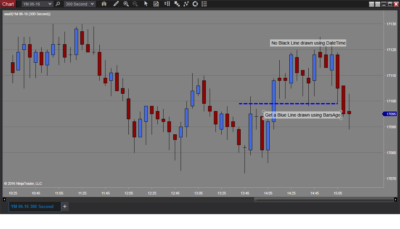The image size is (400, 229).
Task: Click the 14:05 time axis label
Action: pos(268,193)
